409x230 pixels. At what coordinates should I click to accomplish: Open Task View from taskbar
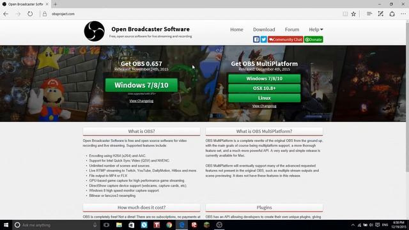(x=106, y=225)
